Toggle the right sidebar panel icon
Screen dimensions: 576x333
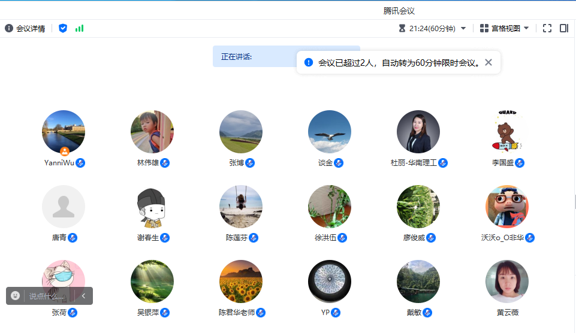pyautogui.click(x=563, y=28)
